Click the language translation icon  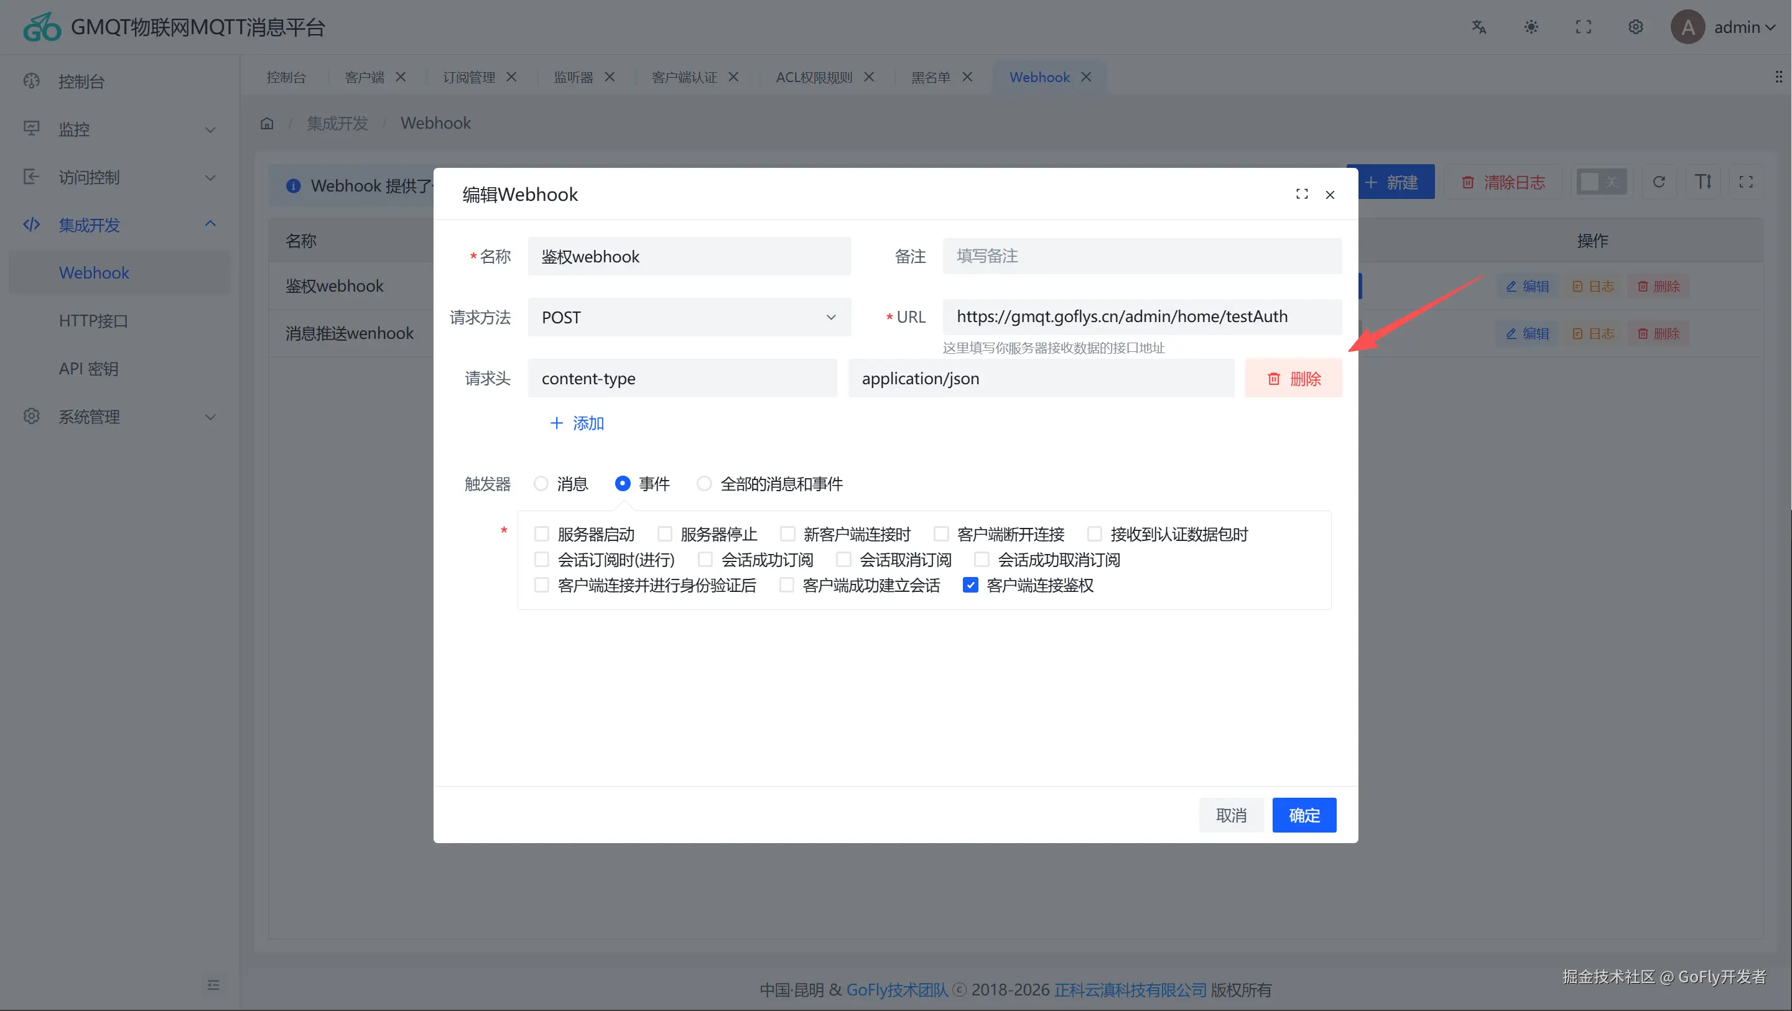1479,27
